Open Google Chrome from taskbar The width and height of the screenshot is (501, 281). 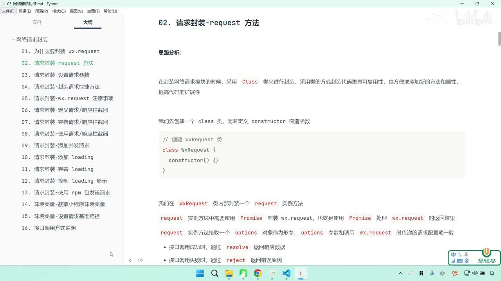click(258, 273)
